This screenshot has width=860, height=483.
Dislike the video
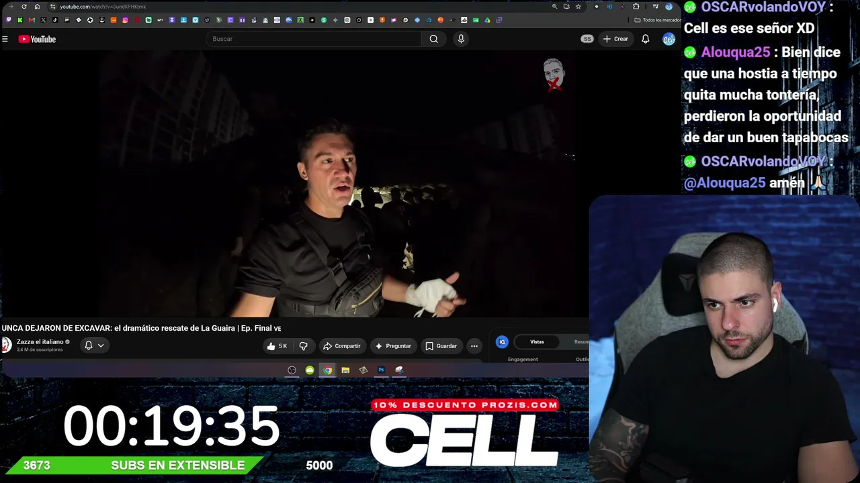tap(303, 346)
